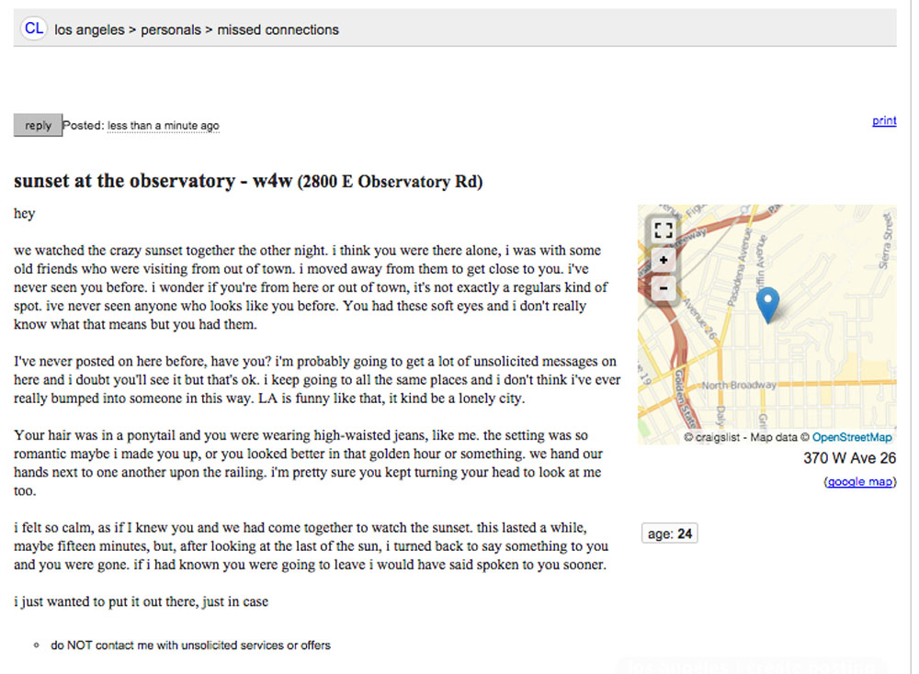Select the post title 'sunset at the observatory'
919x674 pixels.
tap(124, 181)
